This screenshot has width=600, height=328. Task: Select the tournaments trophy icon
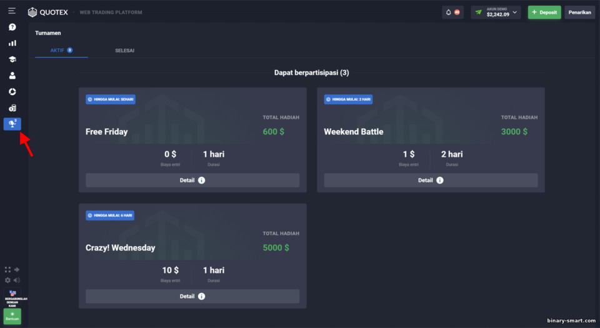click(x=12, y=124)
